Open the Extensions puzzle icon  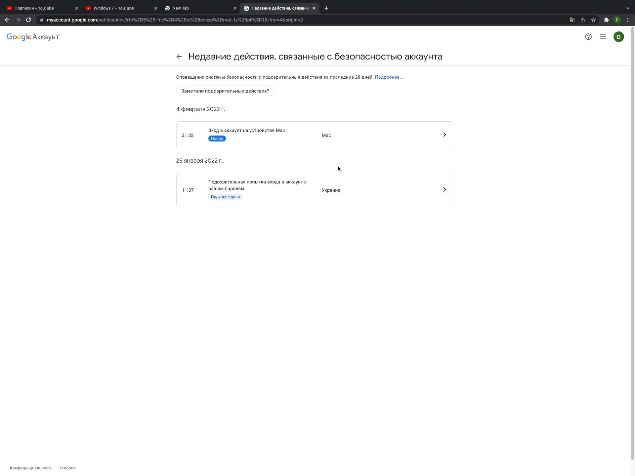tap(606, 20)
